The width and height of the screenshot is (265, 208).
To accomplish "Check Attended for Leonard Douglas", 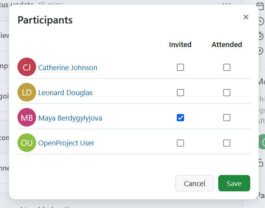I will coord(227,92).
